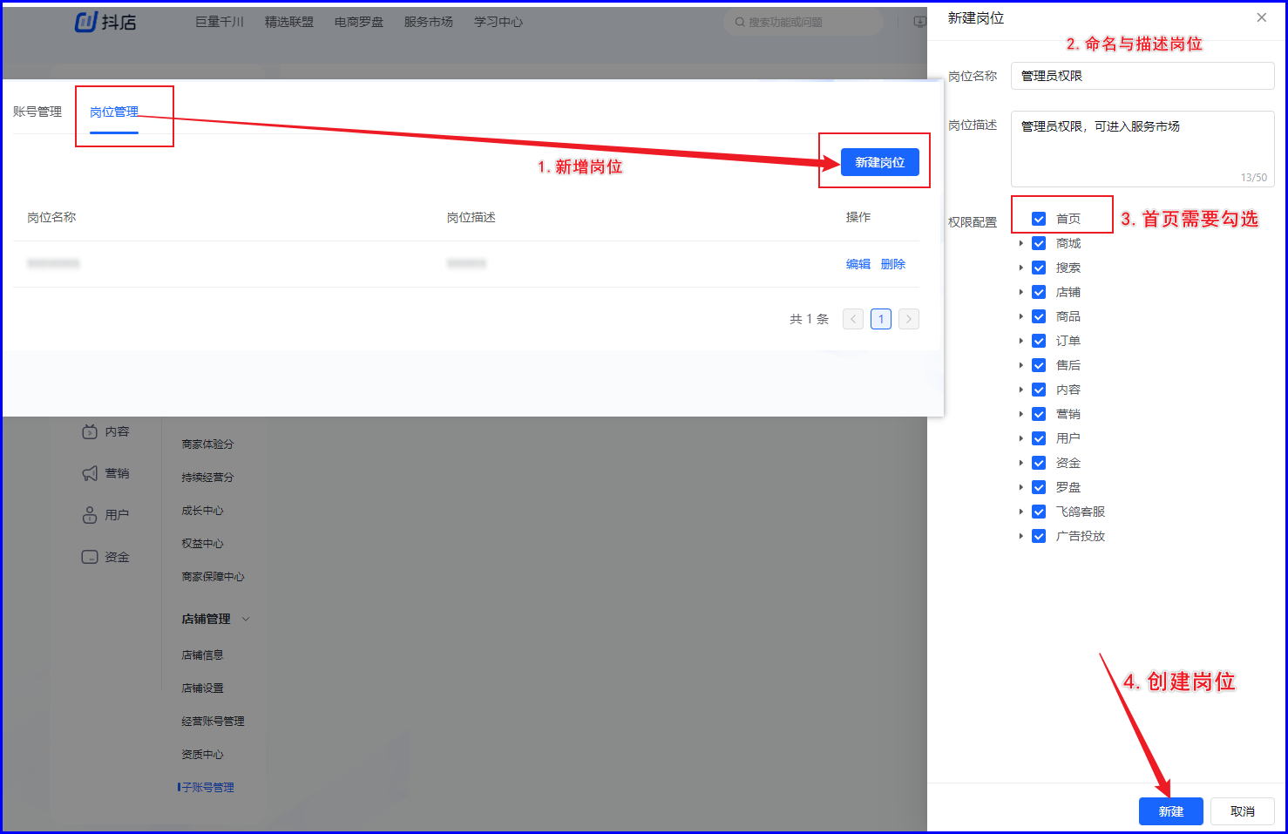Toggle the 飞鸽客服 permission checkbox
The width and height of the screenshot is (1288, 834).
tap(1039, 512)
